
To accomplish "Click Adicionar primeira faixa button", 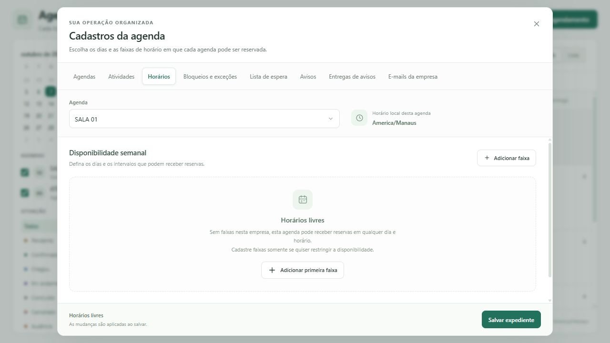I will coord(303,270).
